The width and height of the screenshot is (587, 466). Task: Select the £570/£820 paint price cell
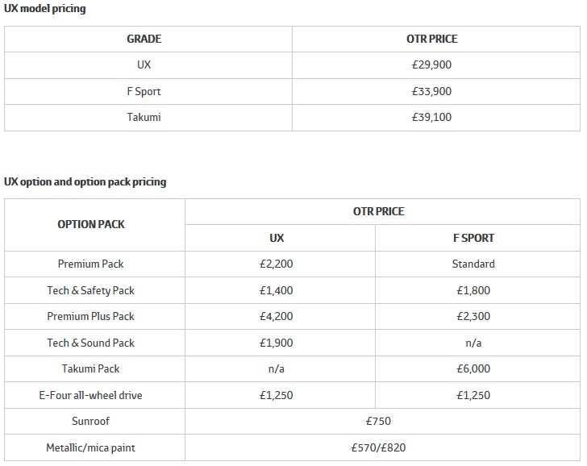(378, 447)
